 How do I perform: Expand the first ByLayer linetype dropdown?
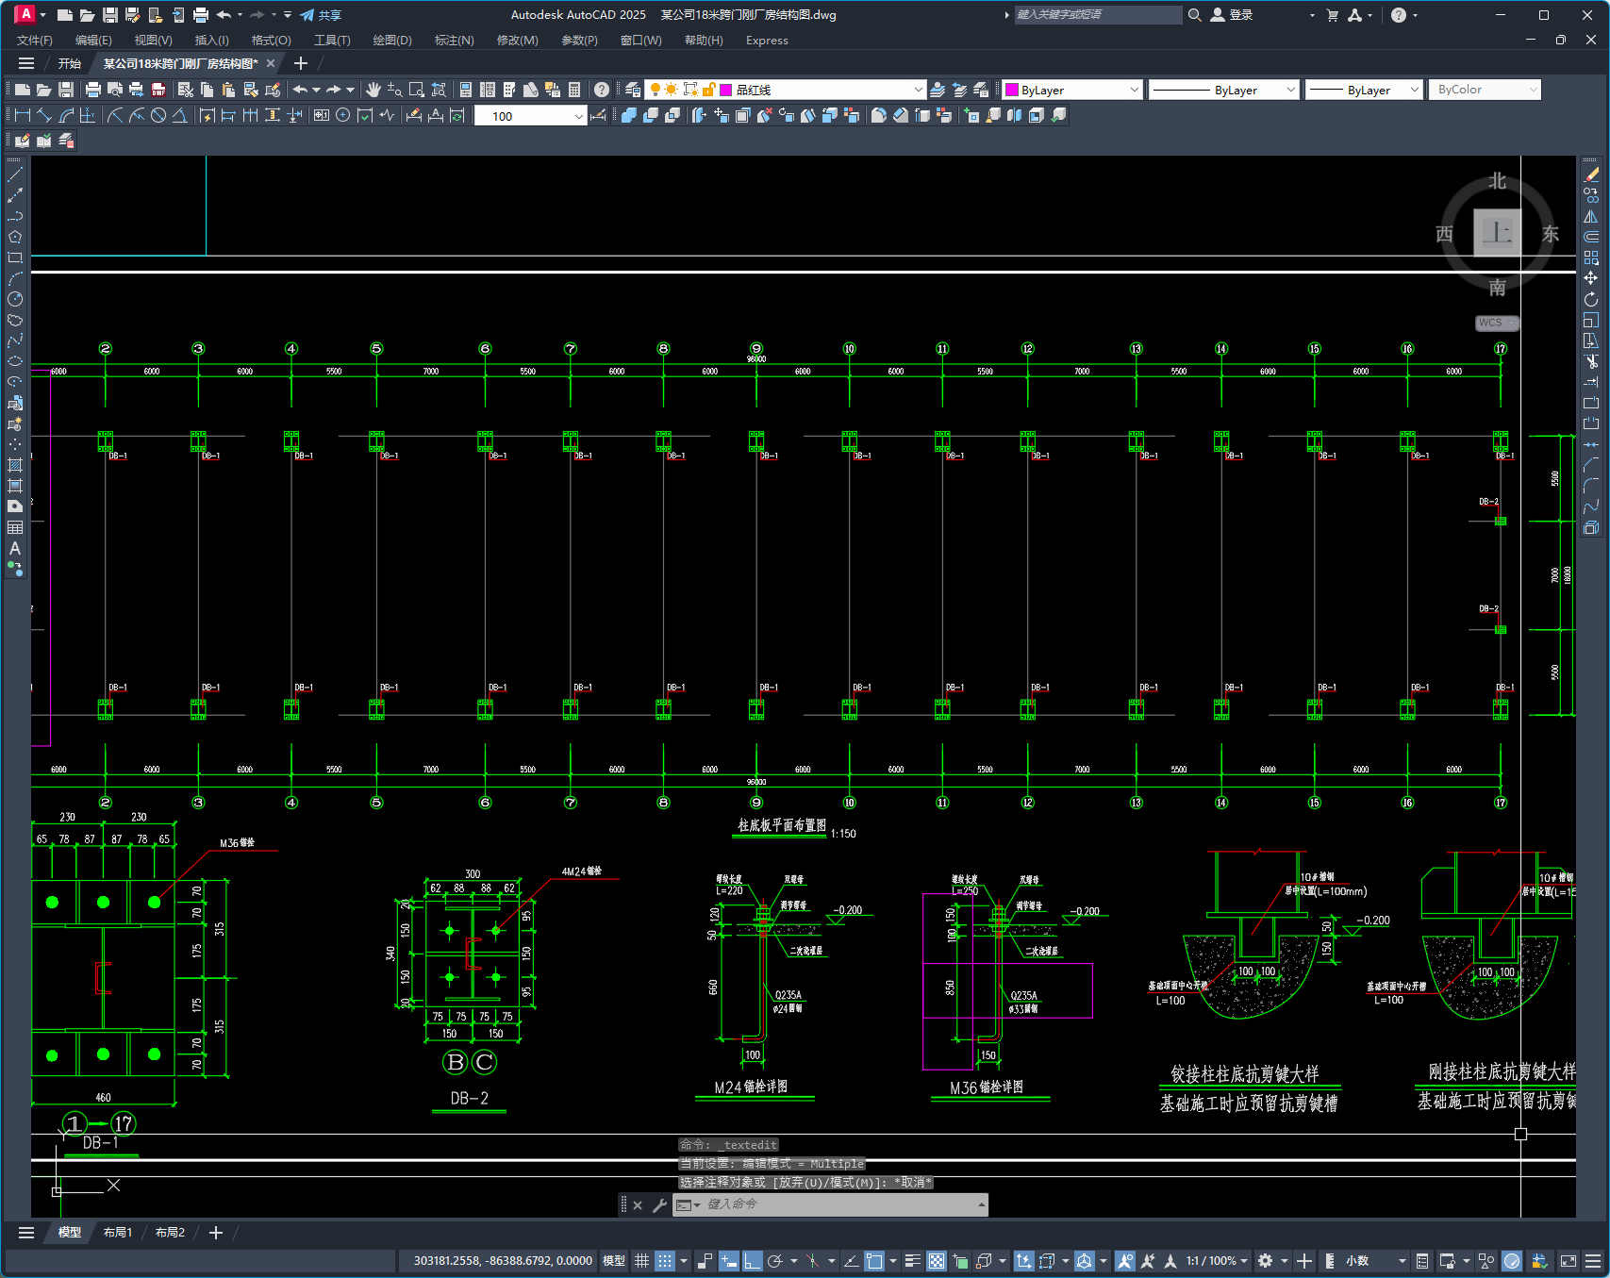click(x=1224, y=90)
